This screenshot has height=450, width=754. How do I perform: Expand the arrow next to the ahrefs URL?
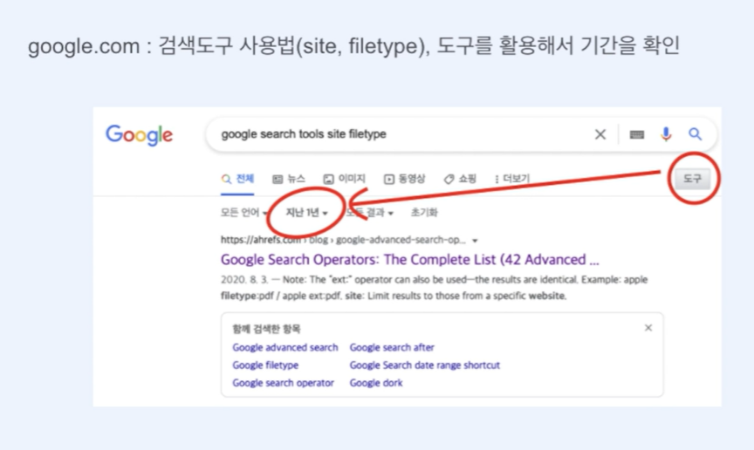pos(475,241)
